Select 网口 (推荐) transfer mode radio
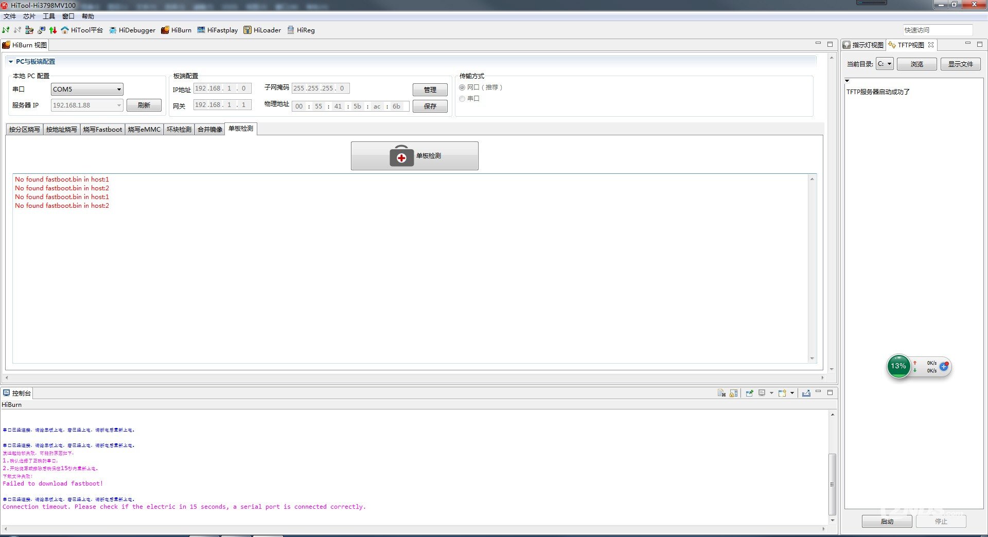 point(462,87)
